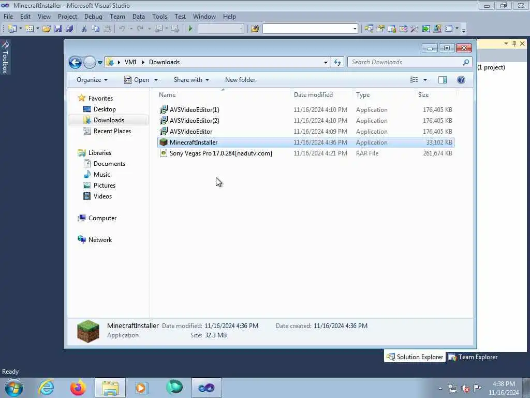Click Show preview pane icon
The image size is (530, 398).
click(443, 80)
